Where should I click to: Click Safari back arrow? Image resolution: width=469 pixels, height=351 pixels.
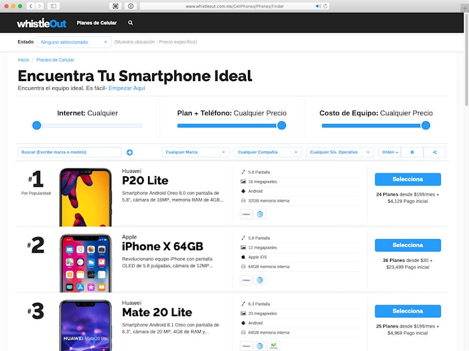31,6
